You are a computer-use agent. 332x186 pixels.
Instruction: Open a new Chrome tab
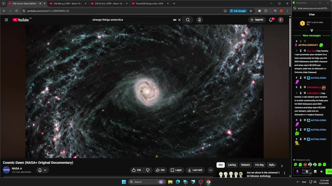coord(174,4)
